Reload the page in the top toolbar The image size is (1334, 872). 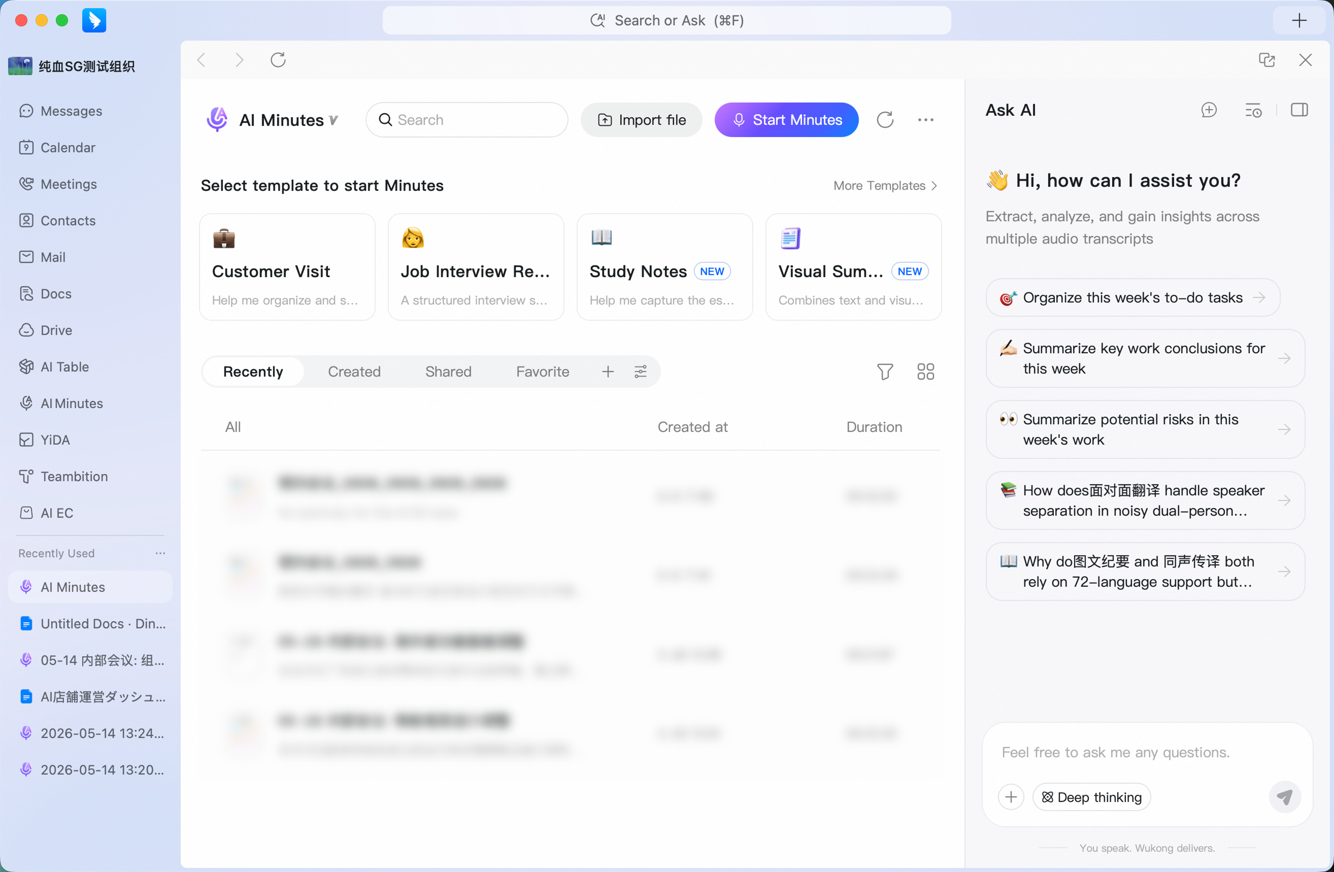[278, 60]
